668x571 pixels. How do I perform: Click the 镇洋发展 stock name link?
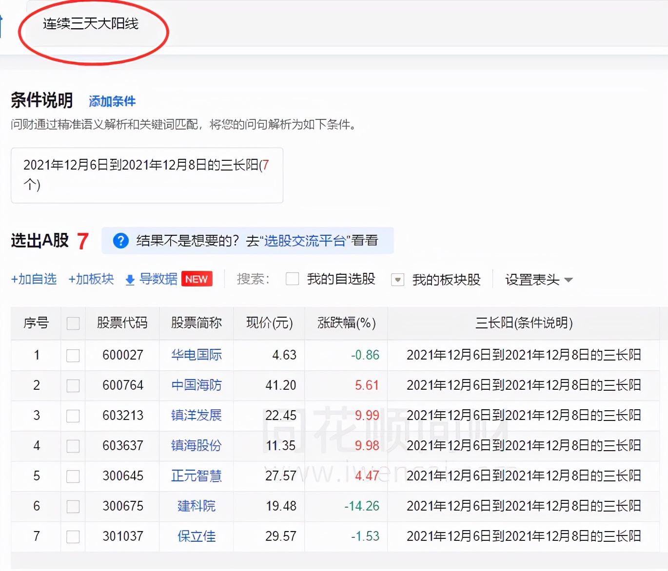point(196,416)
